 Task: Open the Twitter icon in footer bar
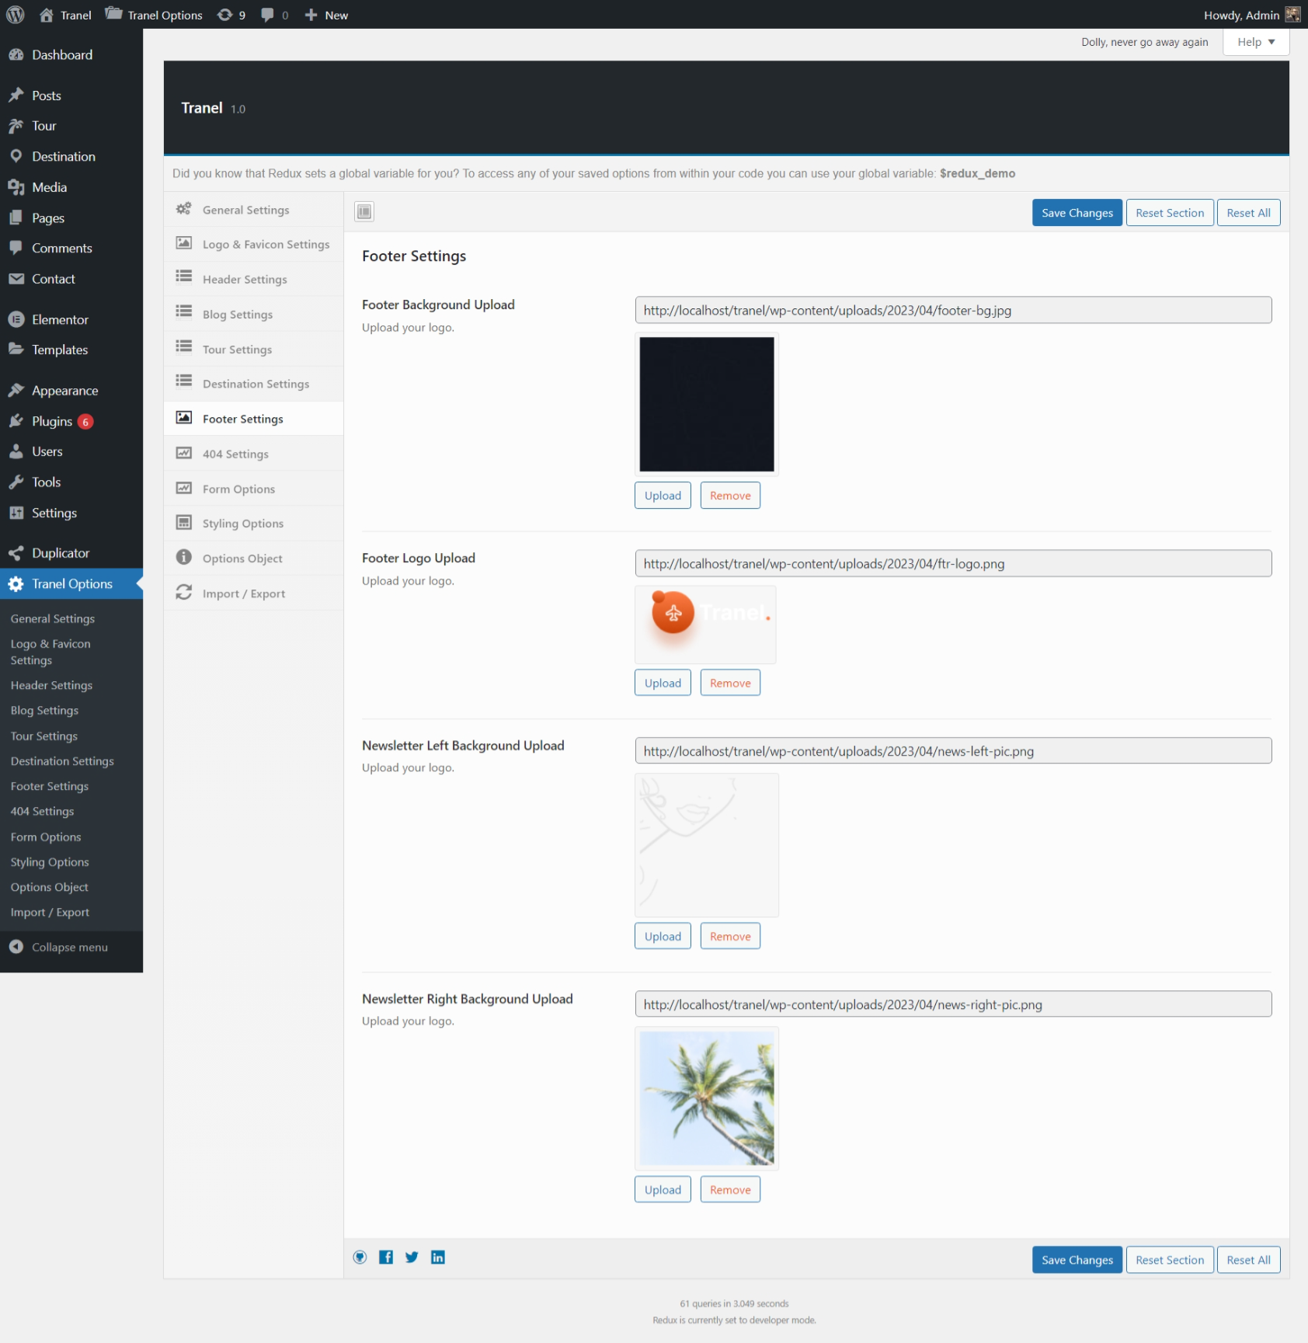412,1258
